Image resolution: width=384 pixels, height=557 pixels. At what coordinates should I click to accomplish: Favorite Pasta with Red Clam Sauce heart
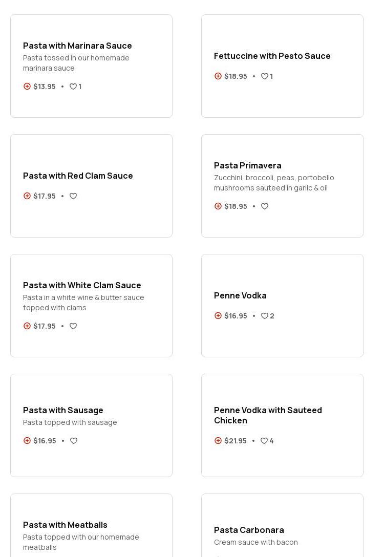(73, 196)
